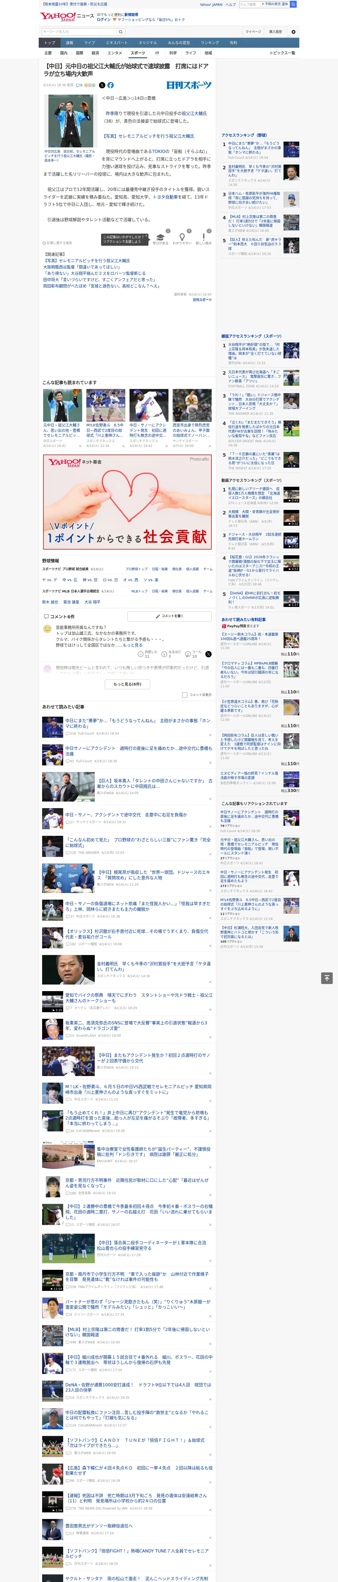338x1582 pixels.
Task: Click the なるほど reaction on the comment
Action: (x=171, y=654)
